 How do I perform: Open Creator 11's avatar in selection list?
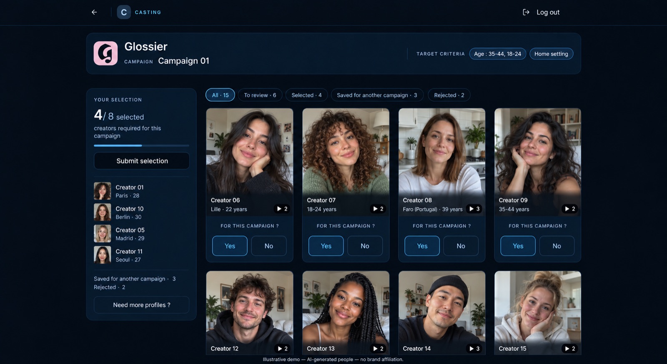click(x=102, y=255)
